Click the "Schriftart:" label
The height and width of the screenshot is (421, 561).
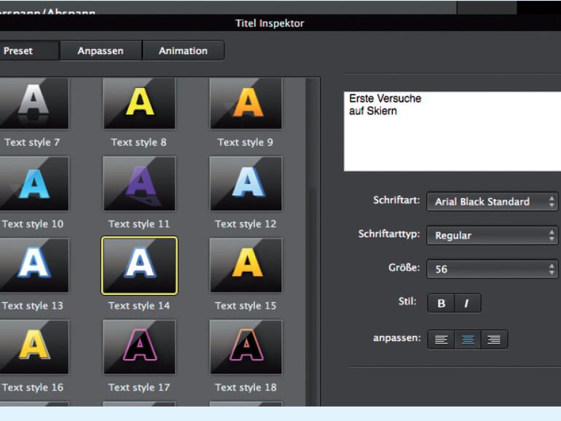pyautogui.click(x=396, y=200)
